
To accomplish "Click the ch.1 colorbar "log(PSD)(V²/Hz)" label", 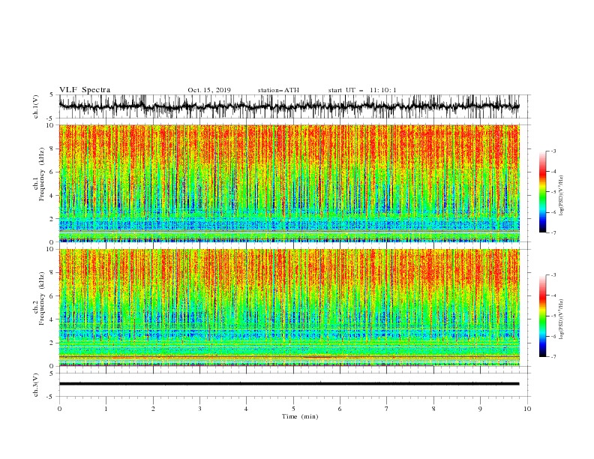I will pos(561,196).
